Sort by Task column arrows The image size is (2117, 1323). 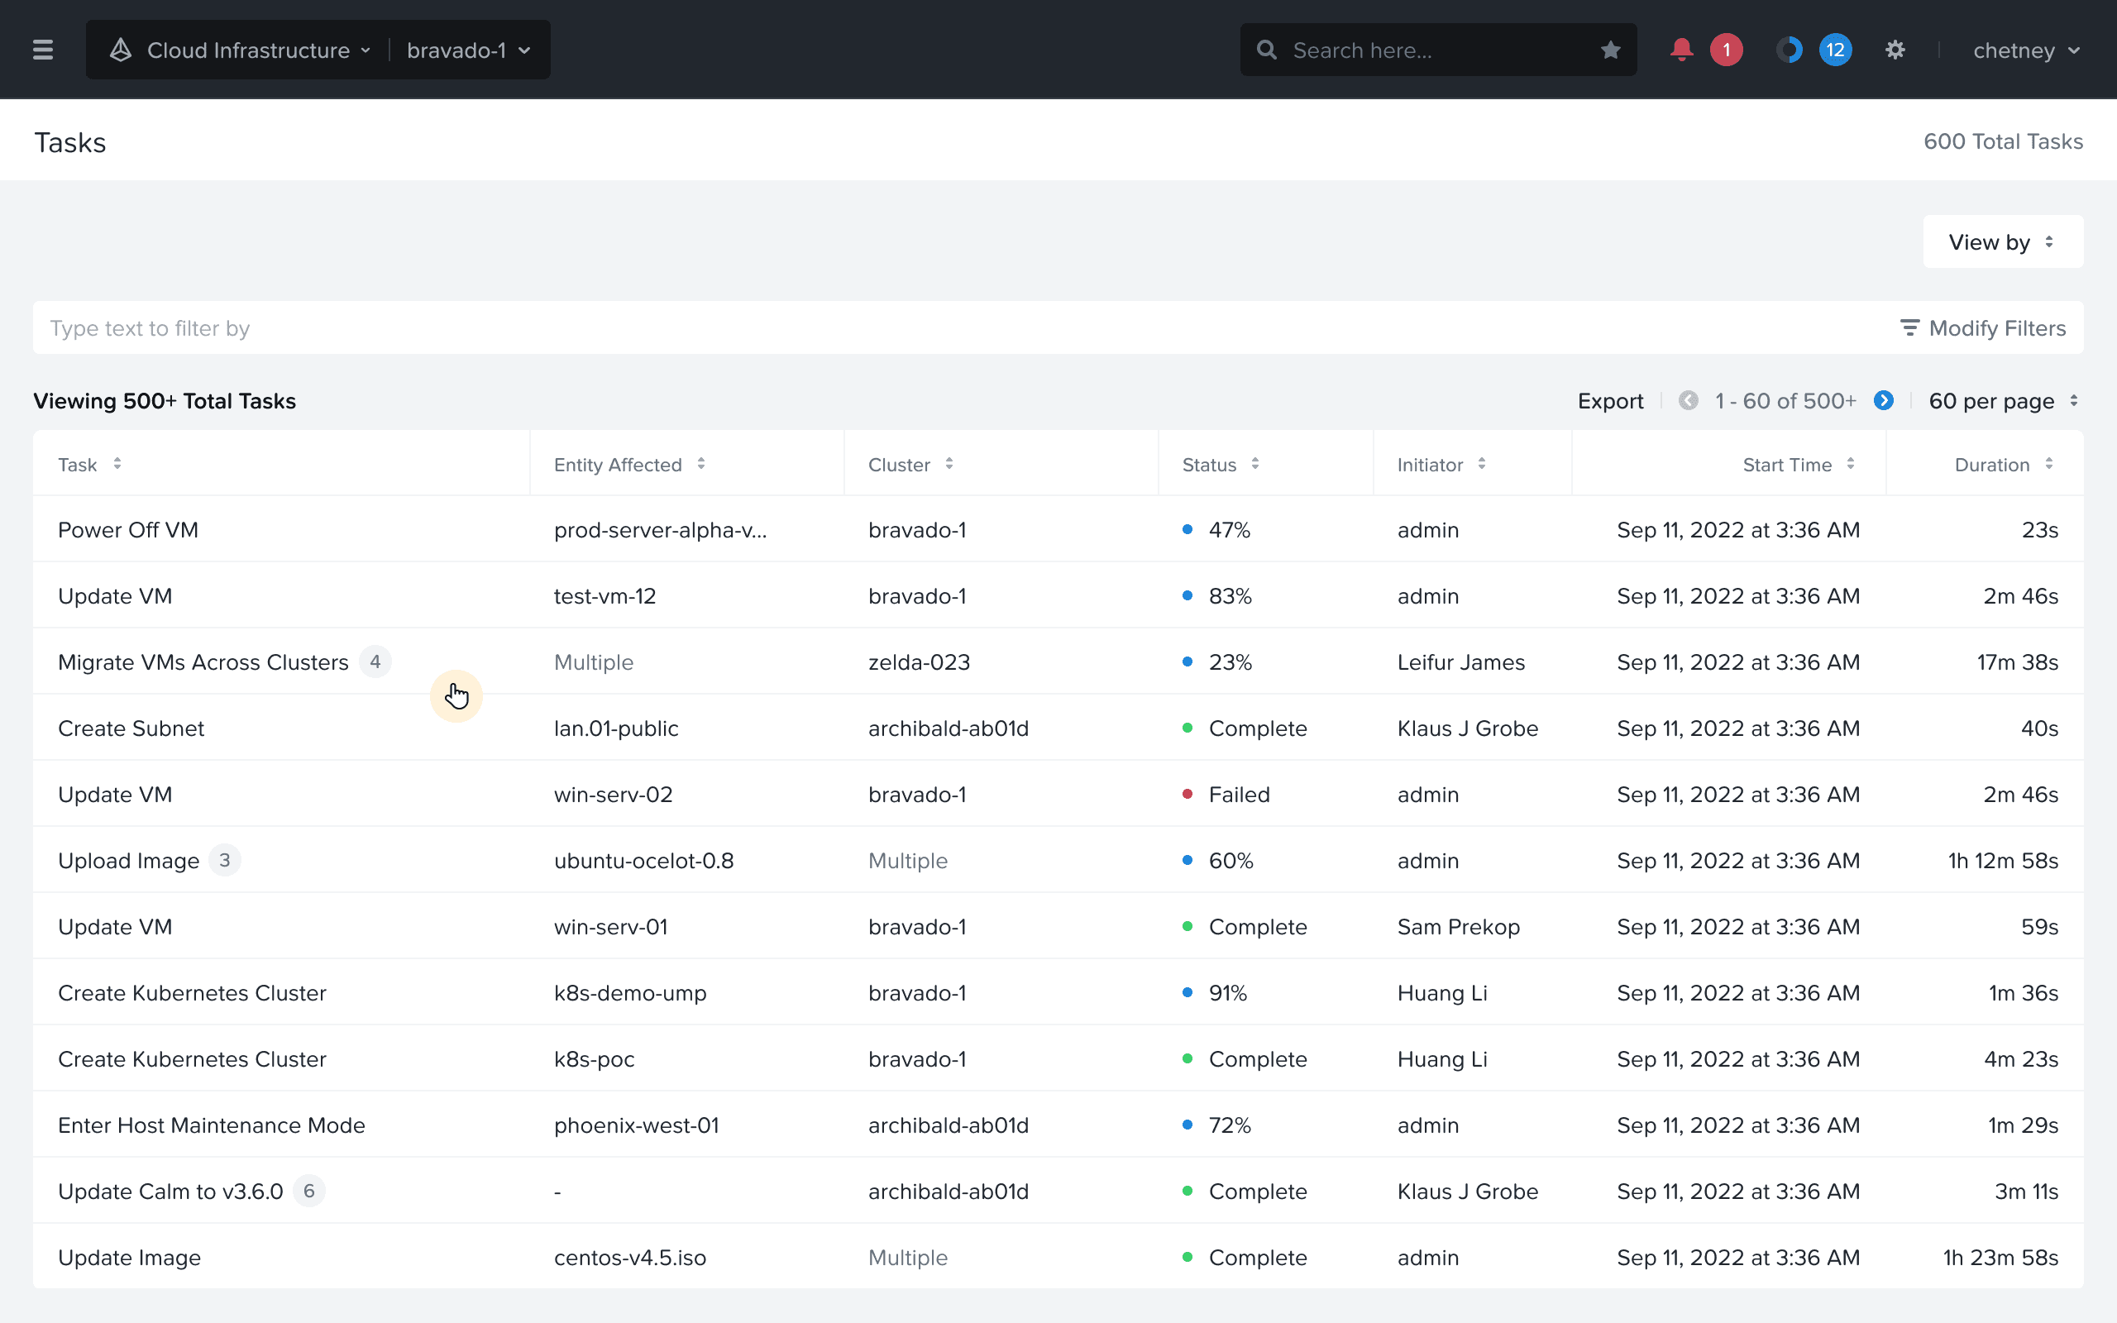(117, 464)
